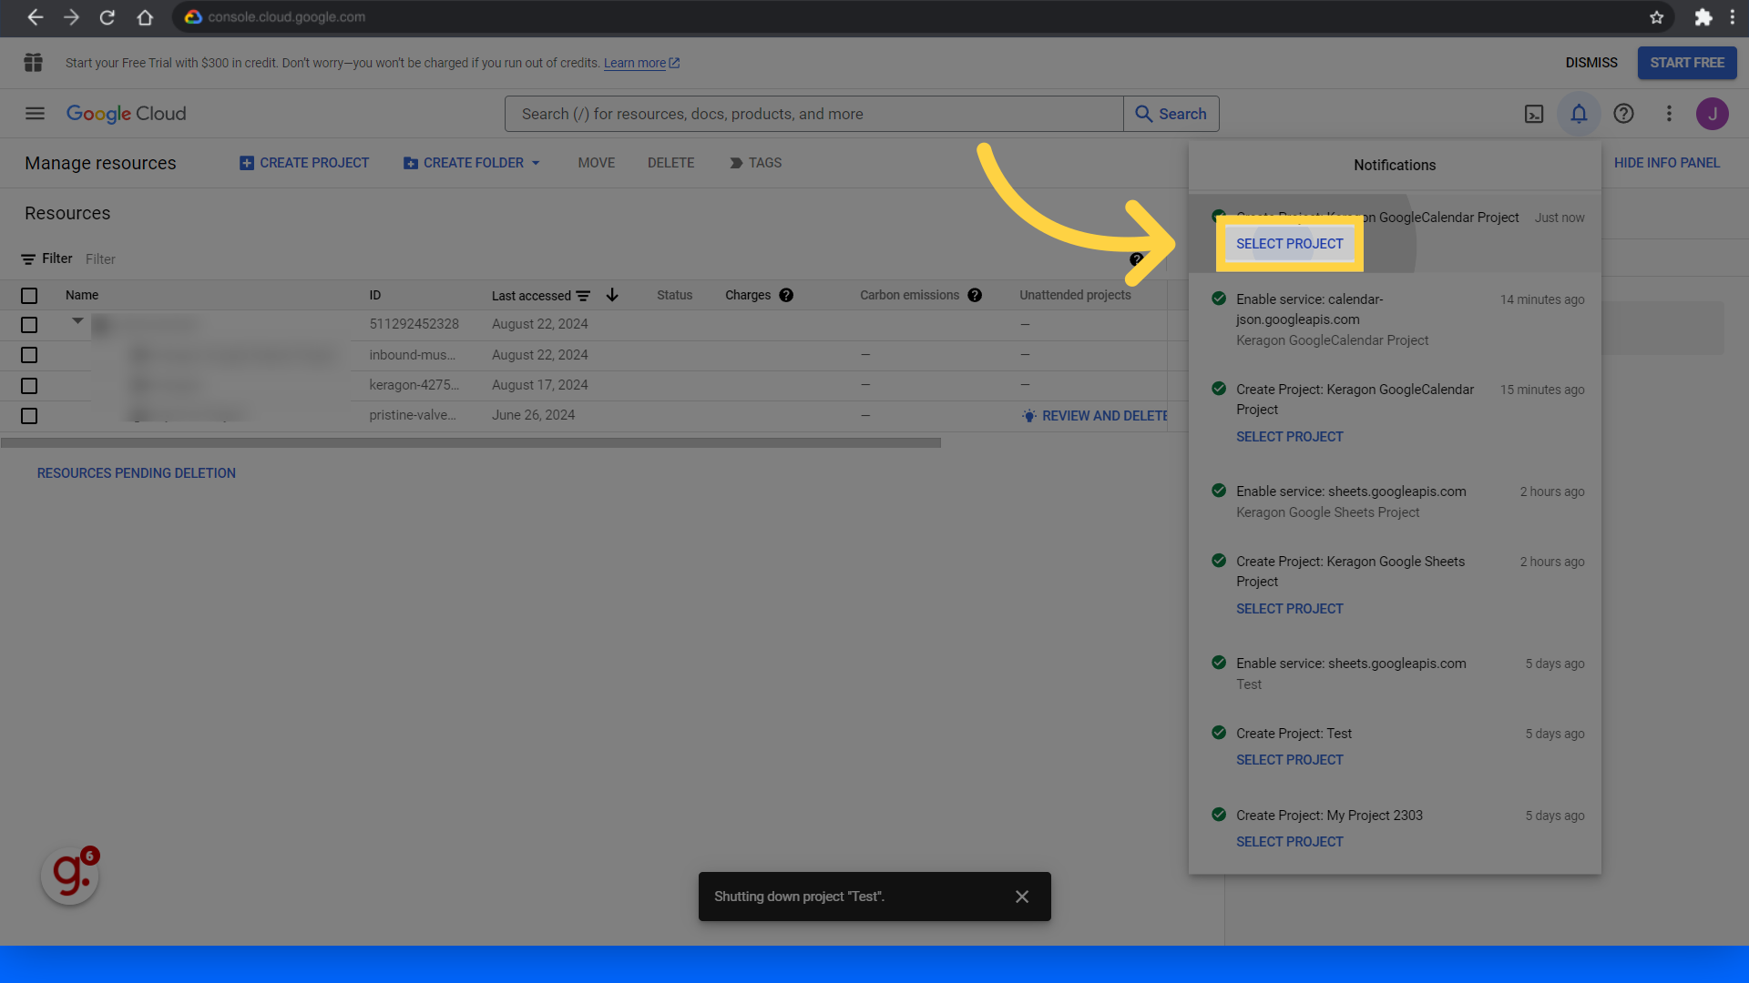Bookmark this page with the star icon
Image resolution: width=1749 pixels, height=983 pixels.
click(1656, 17)
